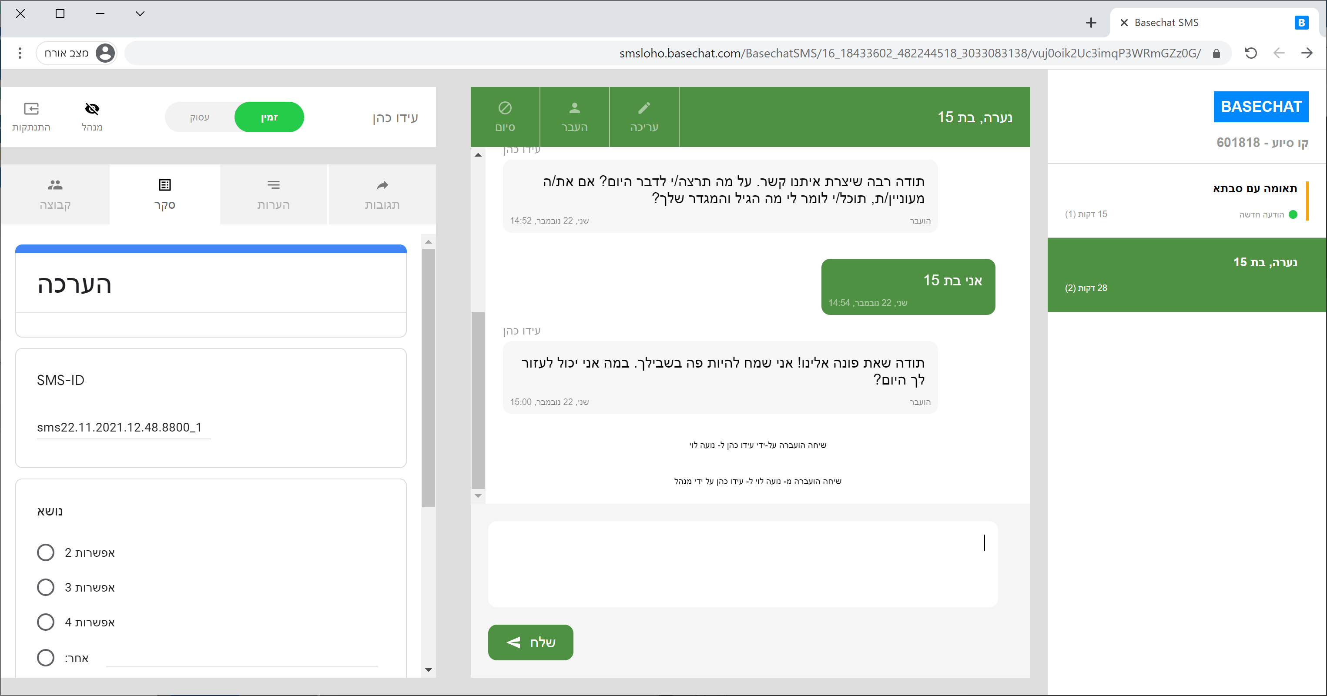Open the תאומה עם סבתא conversation

(1185, 201)
